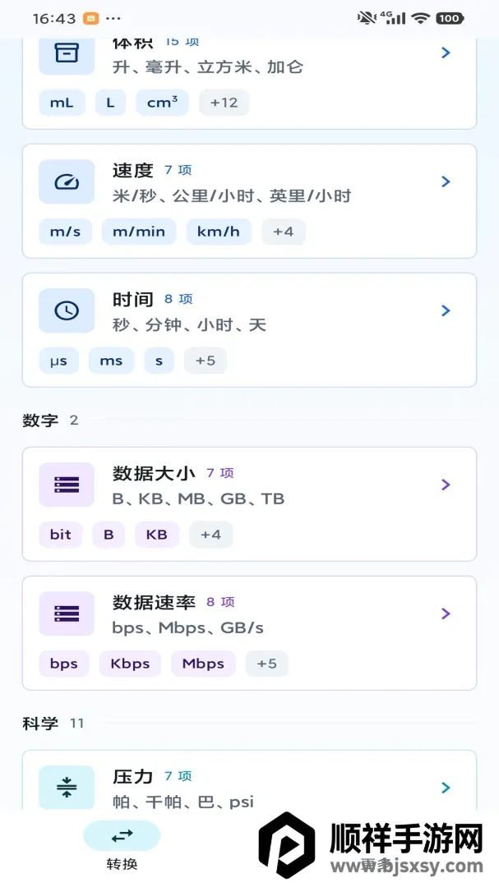Open the chevron on the 数据大小 card
Viewport: 499px width, 887px height.
tap(446, 485)
